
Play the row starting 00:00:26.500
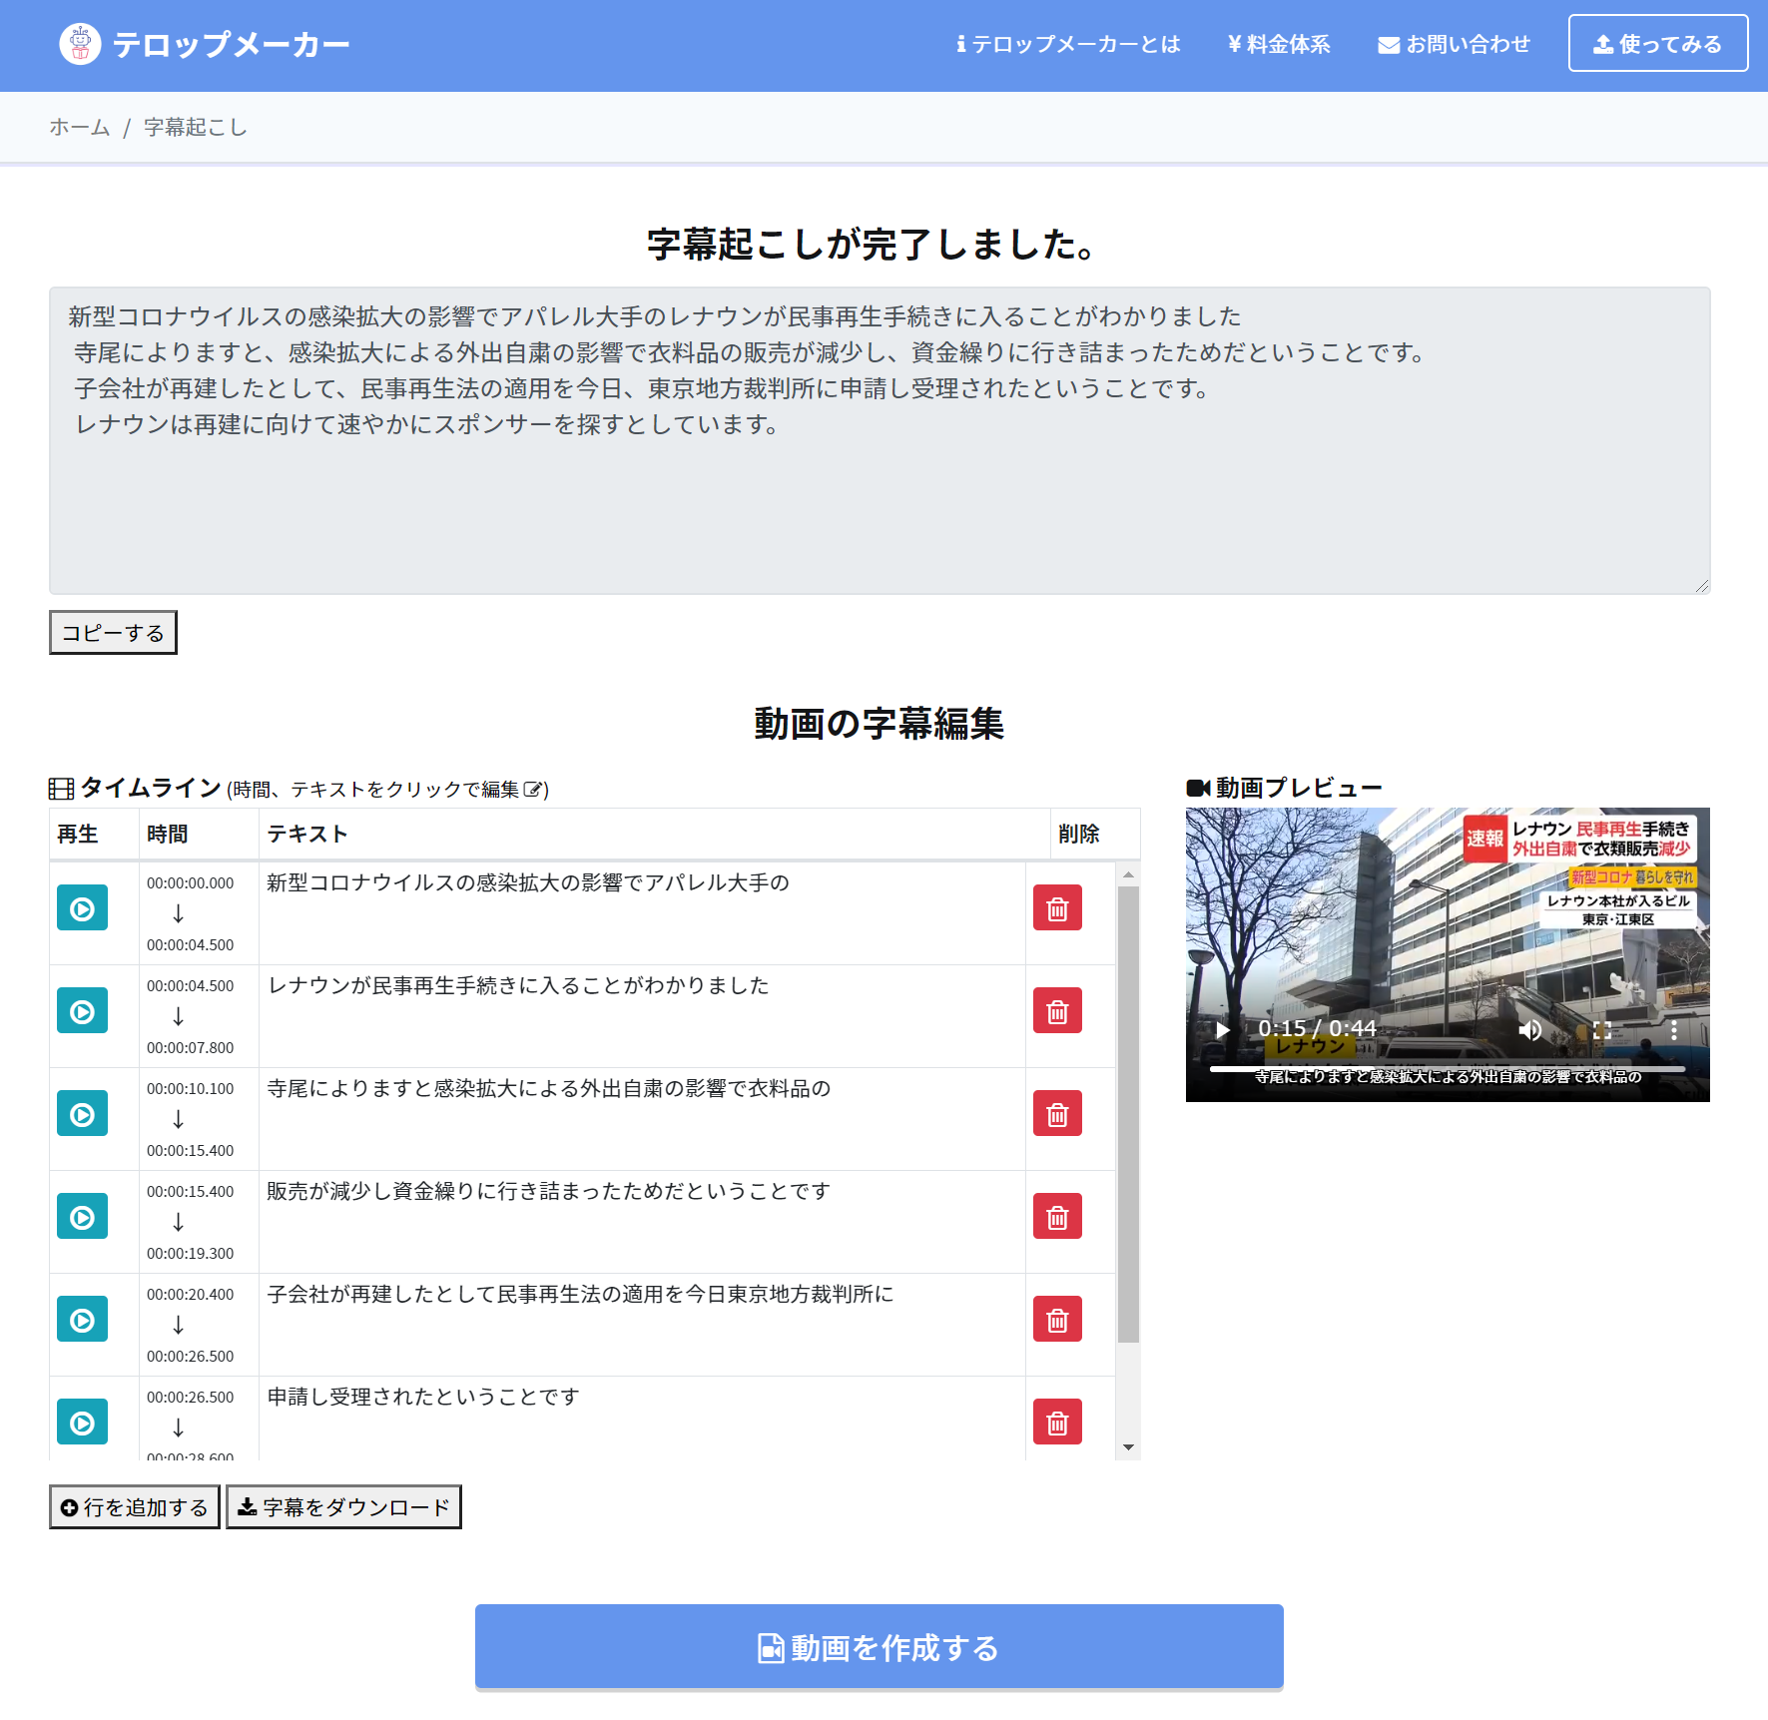tap(82, 1423)
